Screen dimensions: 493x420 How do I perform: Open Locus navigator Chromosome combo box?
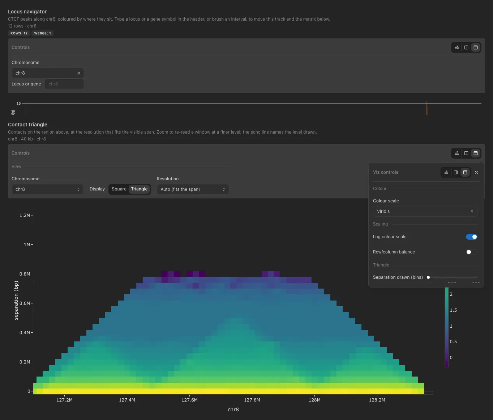(48, 73)
